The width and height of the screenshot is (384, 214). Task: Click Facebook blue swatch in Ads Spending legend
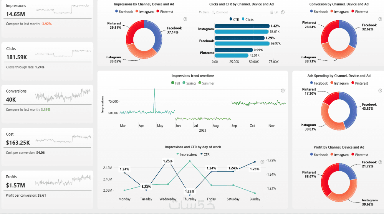click(x=312, y=83)
